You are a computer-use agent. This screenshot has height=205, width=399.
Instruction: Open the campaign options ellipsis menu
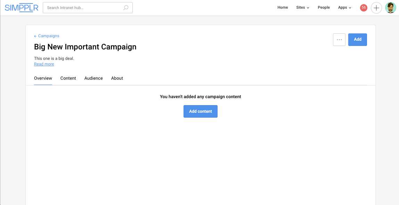[x=339, y=39]
